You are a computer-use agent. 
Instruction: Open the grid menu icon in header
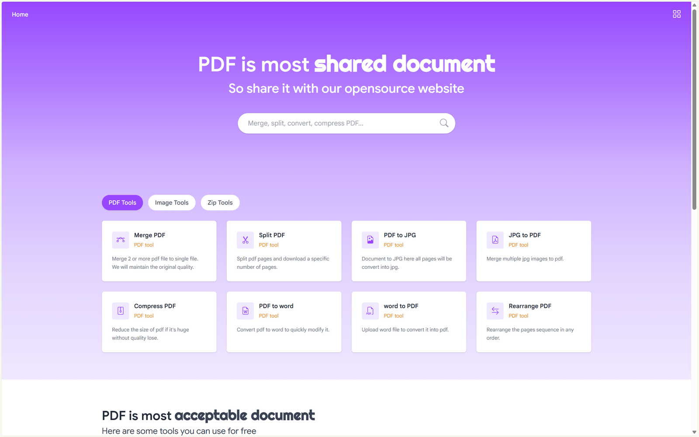point(676,14)
